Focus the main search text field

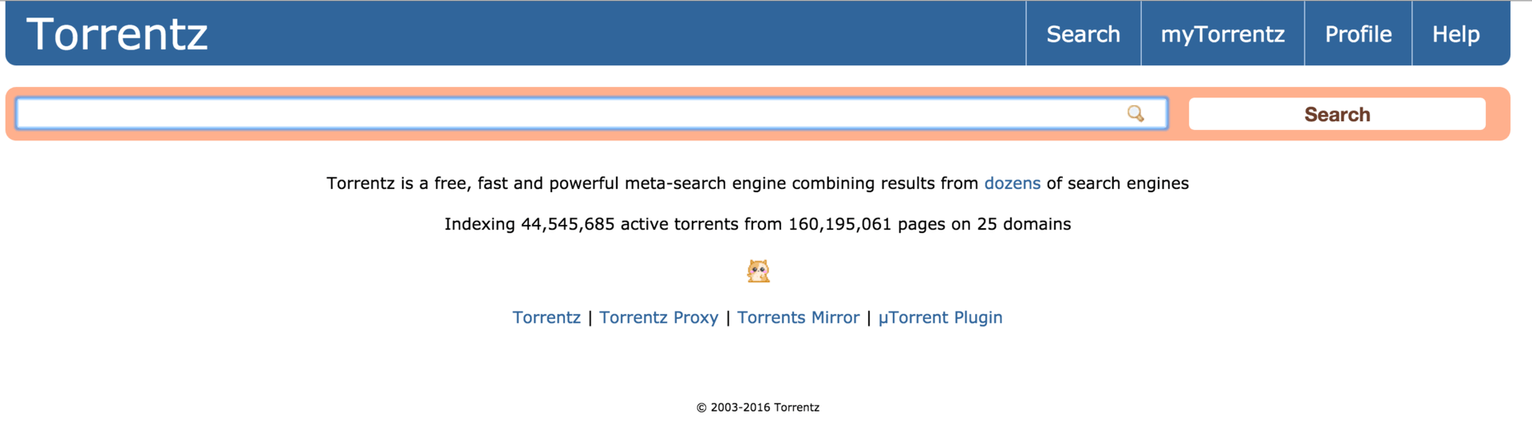pos(592,113)
